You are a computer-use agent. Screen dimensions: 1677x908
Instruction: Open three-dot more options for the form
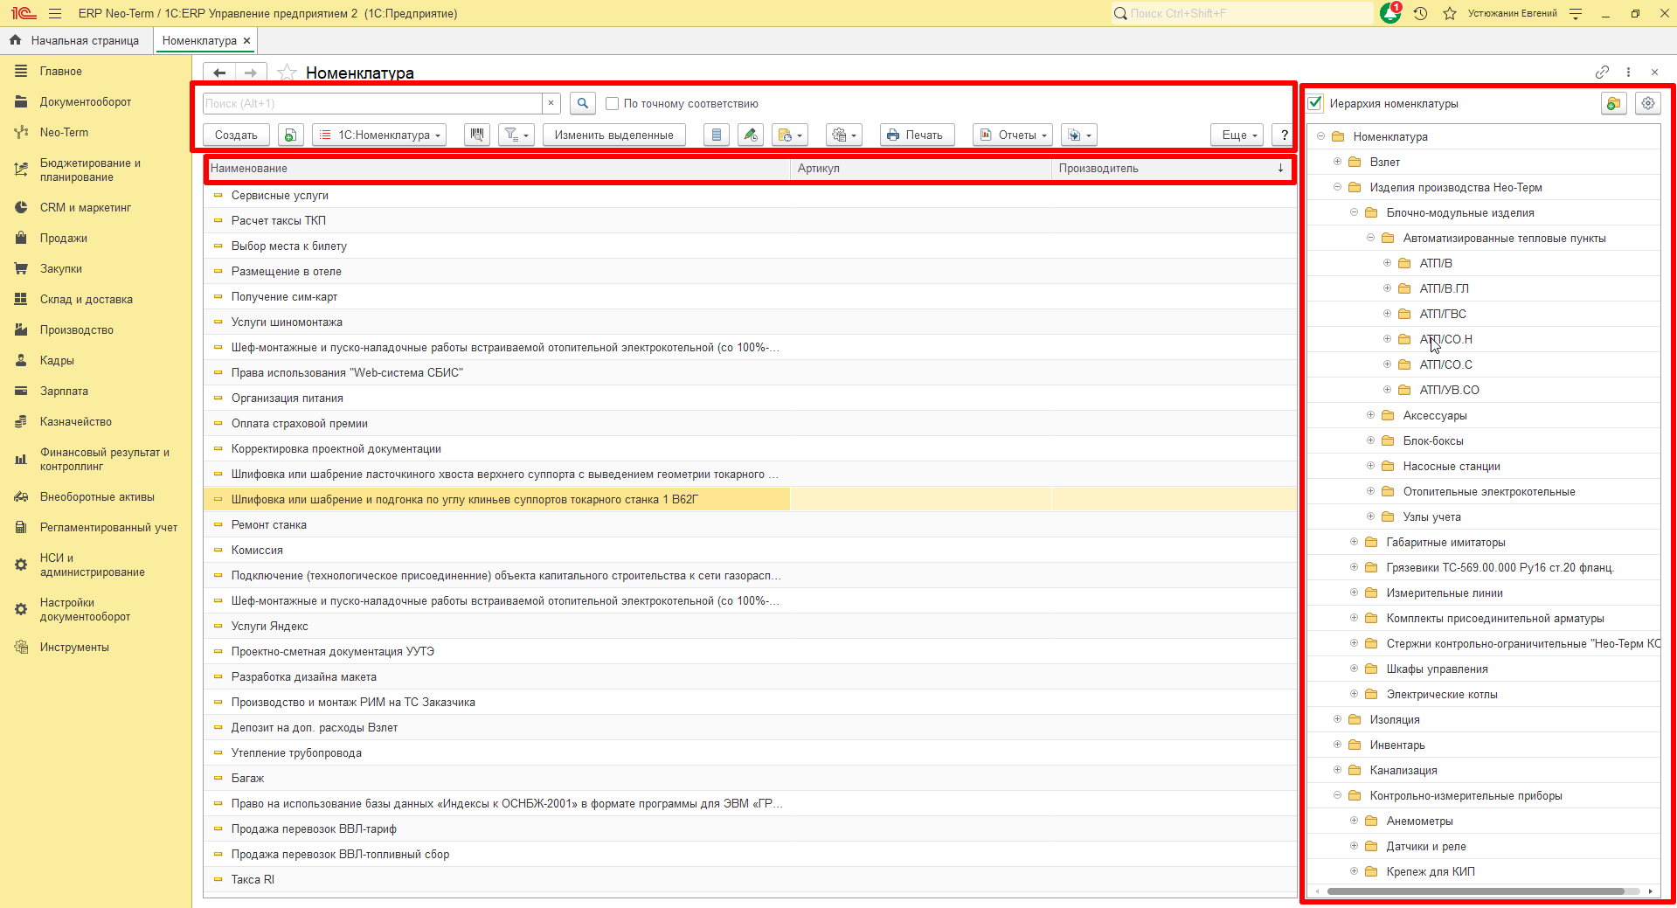(x=1628, y=72)
